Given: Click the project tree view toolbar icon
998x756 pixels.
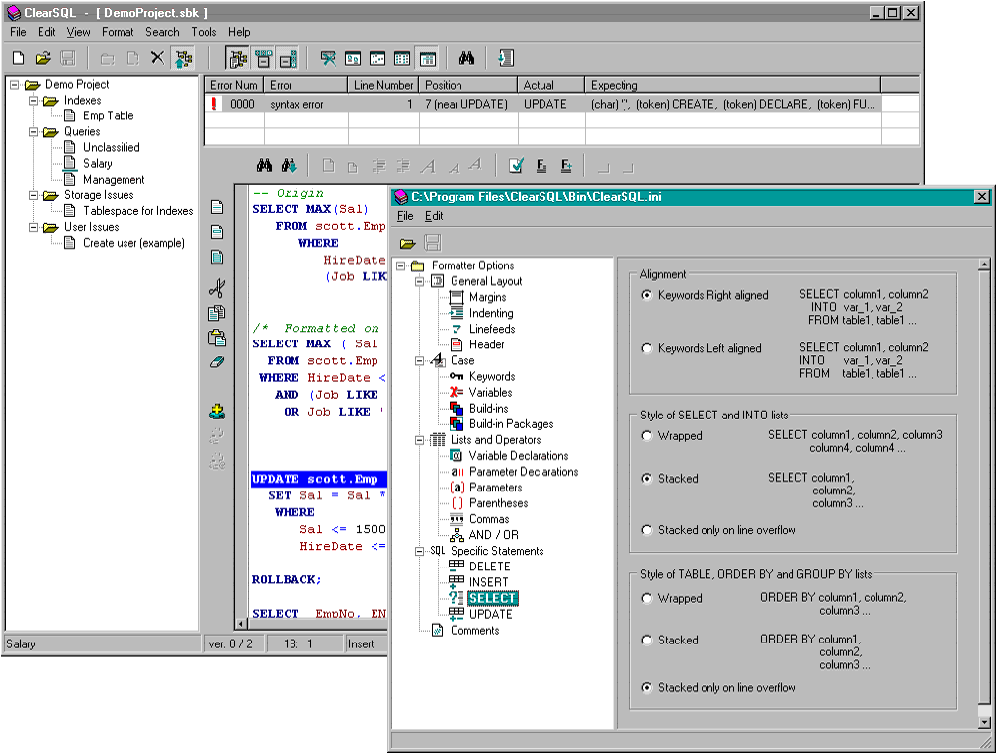Looking at the screenshot, I should click(184, 59).
